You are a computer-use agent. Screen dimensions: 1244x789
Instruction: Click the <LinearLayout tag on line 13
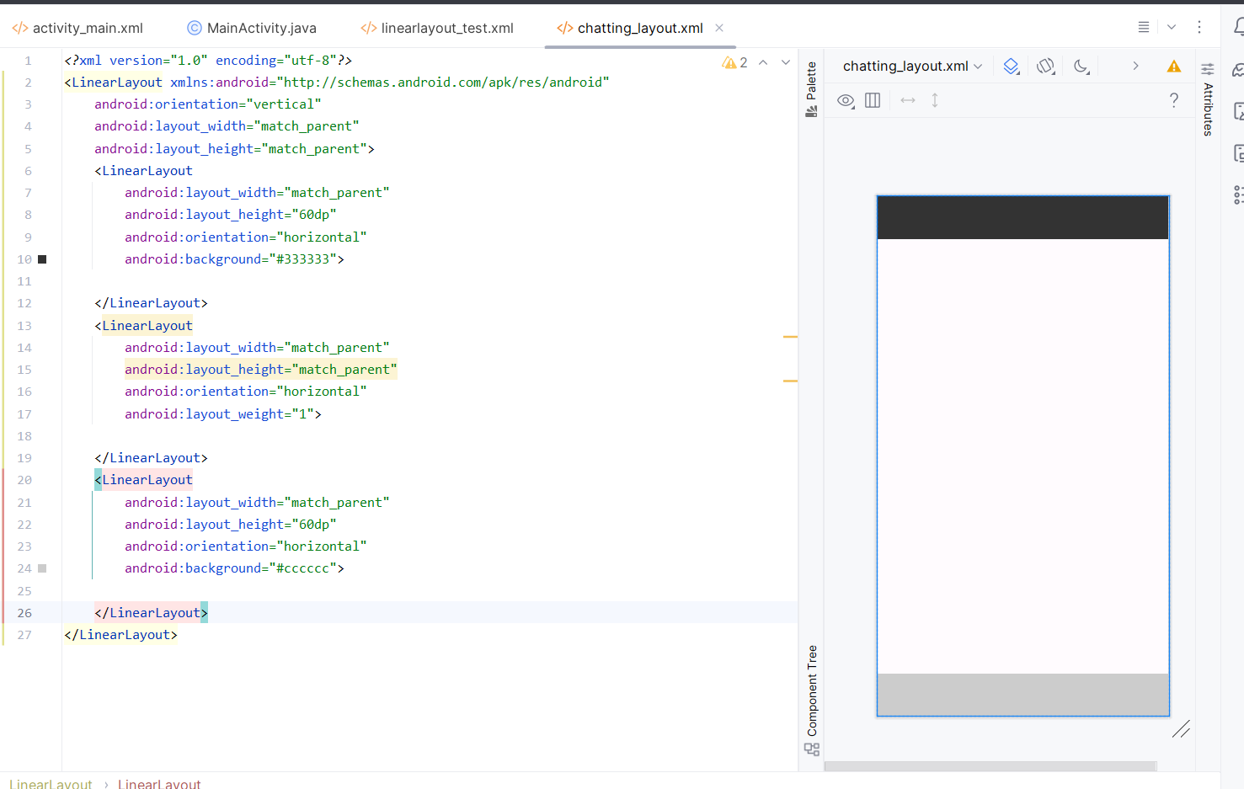click(144, 326)
